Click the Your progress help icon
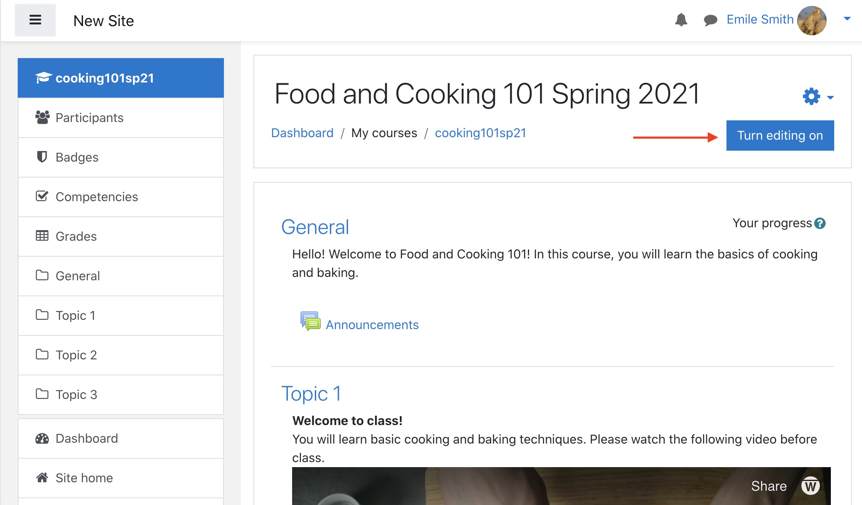The height and width of the screenshot is (505, 862). (x=820, y=223)
